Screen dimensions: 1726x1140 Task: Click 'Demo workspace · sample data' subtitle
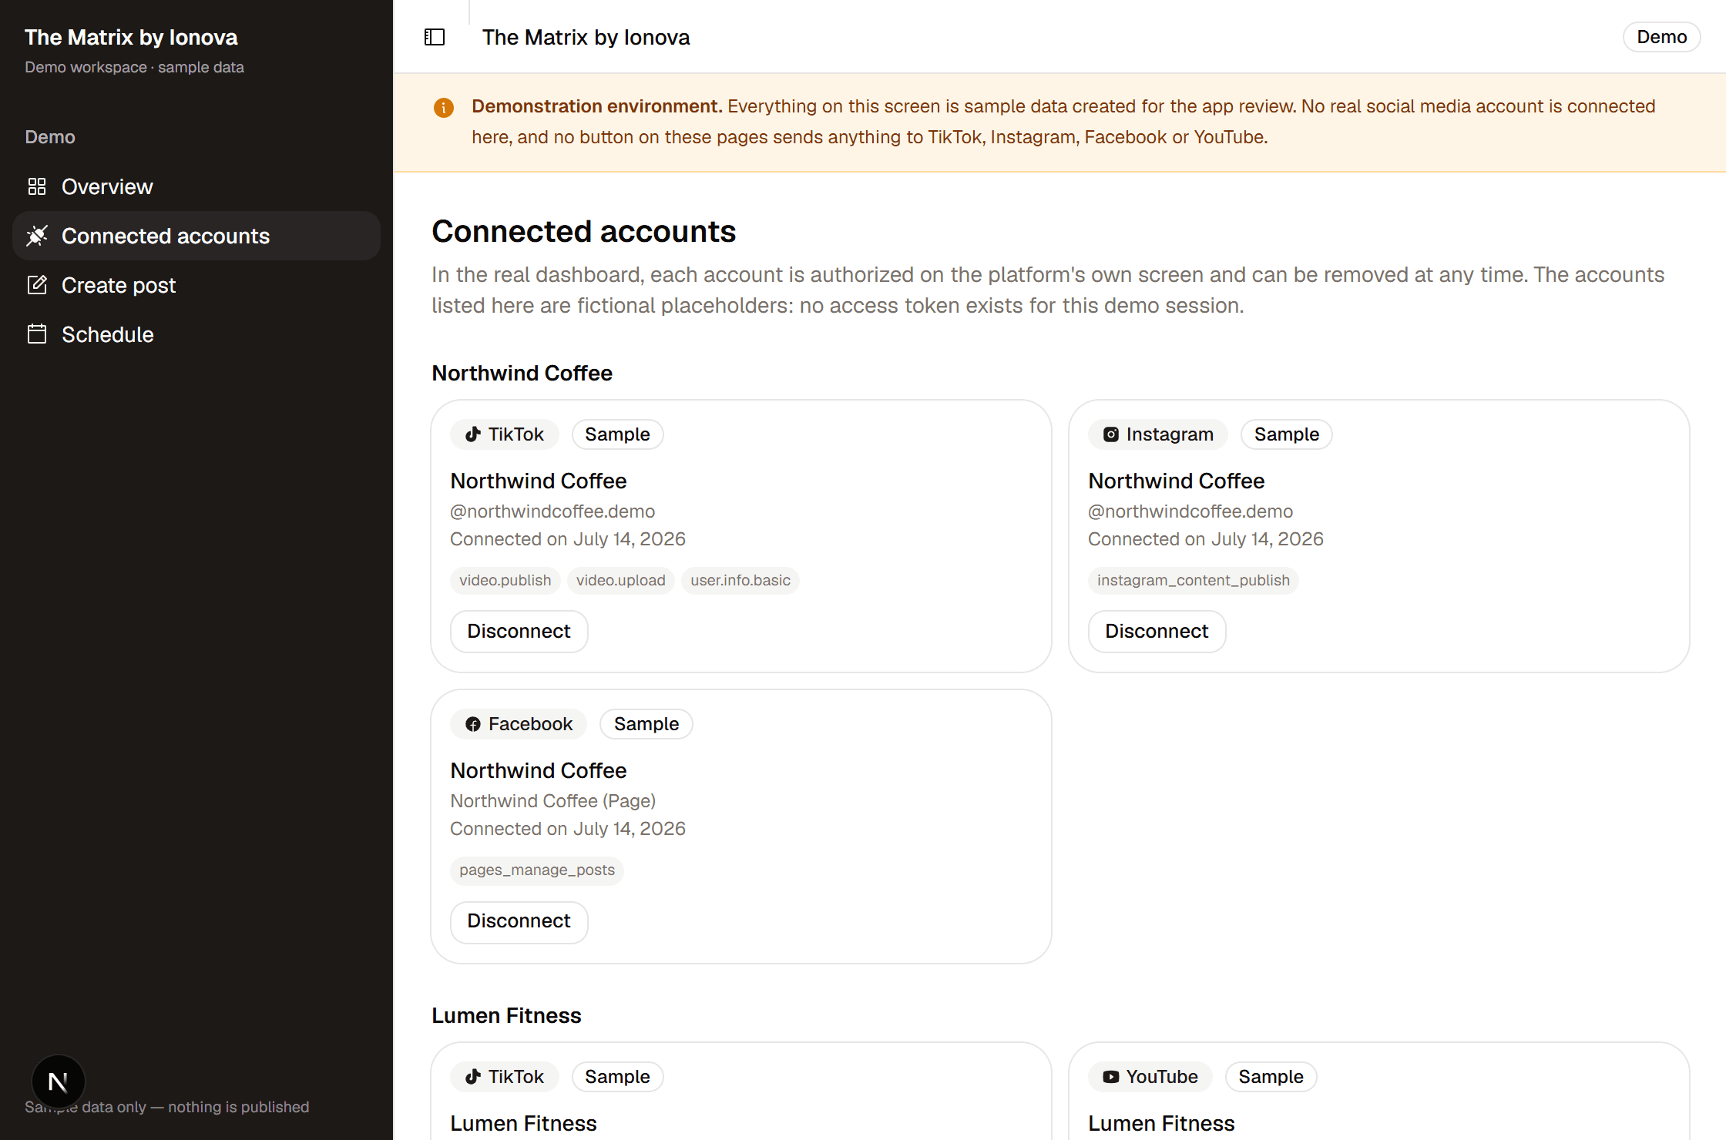(x=134, y=67)
